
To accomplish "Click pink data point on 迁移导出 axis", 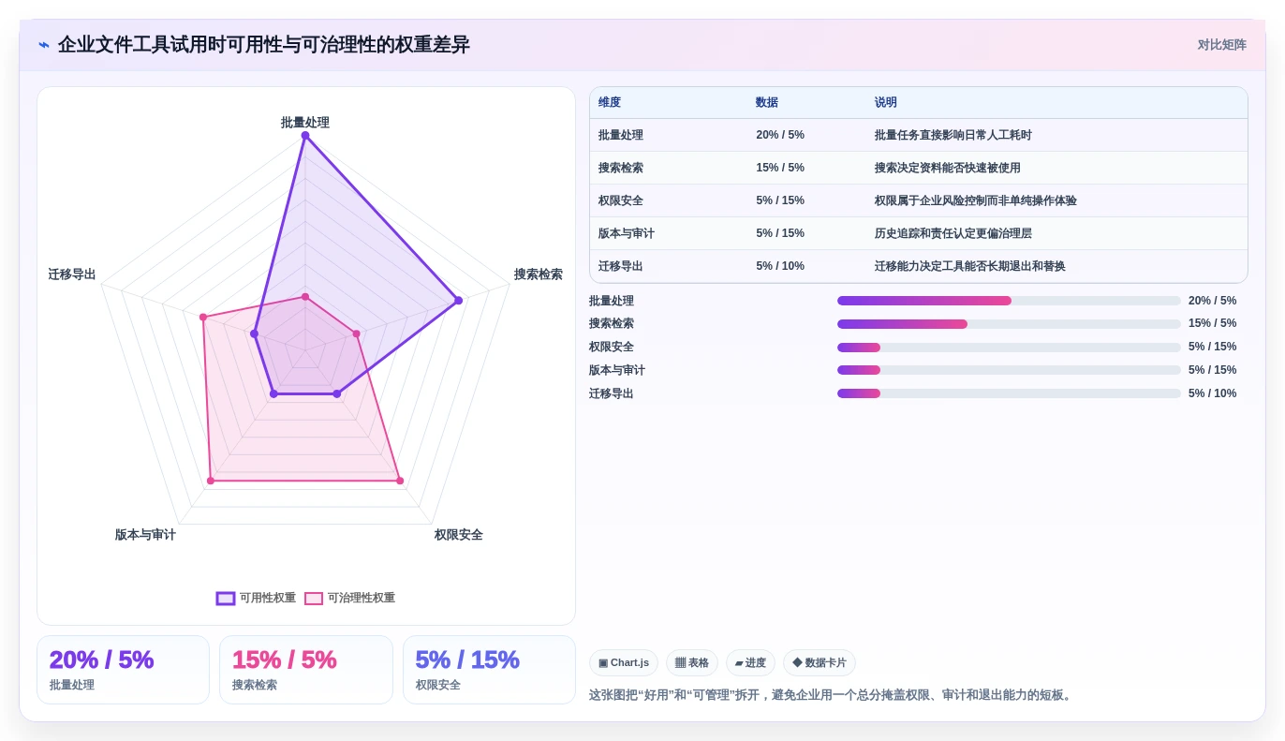I will click(x=203, y=318).
